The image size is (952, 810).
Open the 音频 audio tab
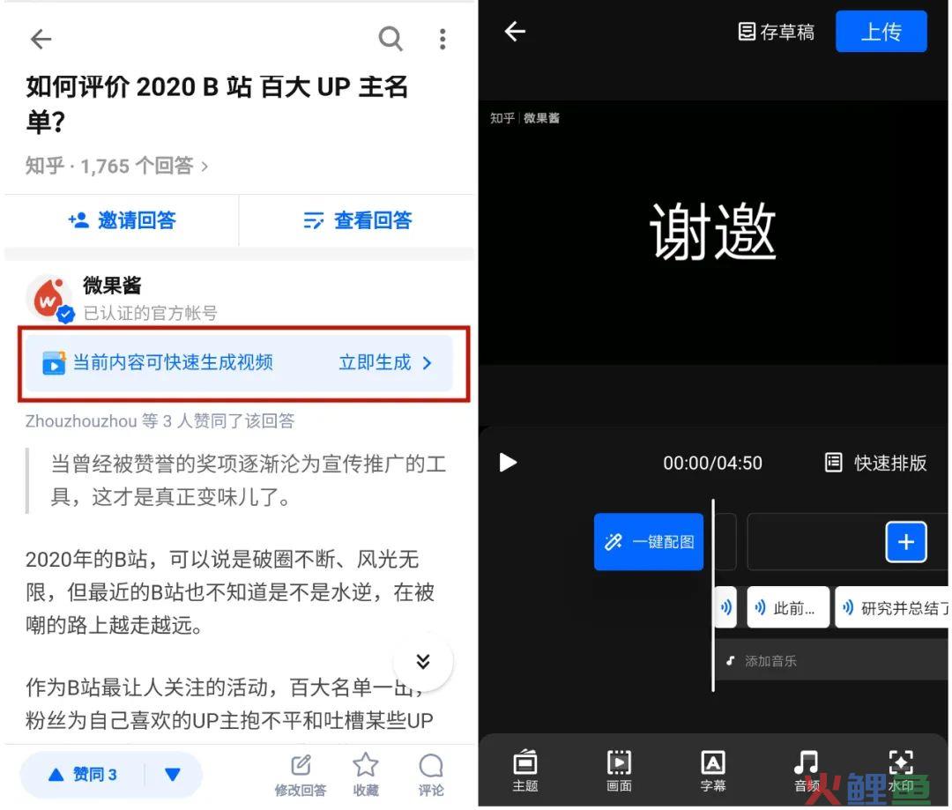[x=807, y=771]
